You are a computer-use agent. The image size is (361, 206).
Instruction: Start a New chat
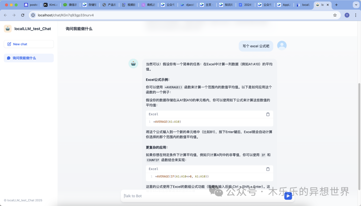click(x=29, y=44)
